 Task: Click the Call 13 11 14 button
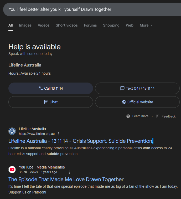click(x=51, y=88)
